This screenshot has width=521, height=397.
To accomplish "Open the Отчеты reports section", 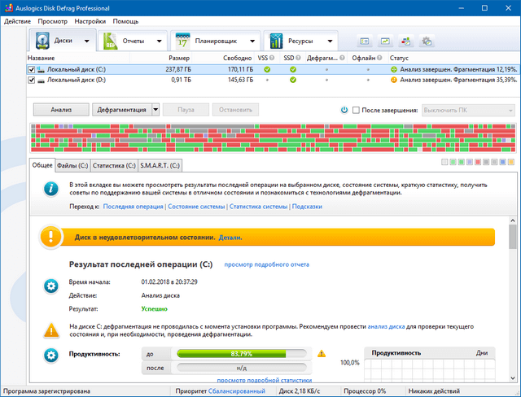I will 132,41.
